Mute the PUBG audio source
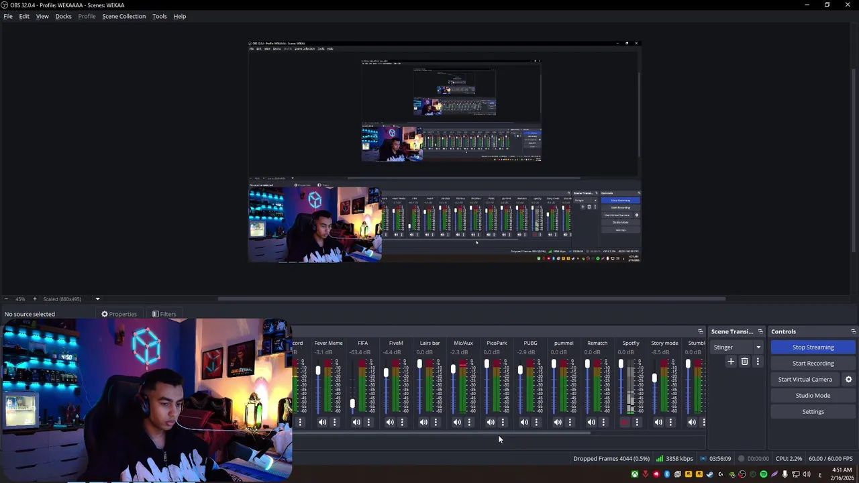 523,422
